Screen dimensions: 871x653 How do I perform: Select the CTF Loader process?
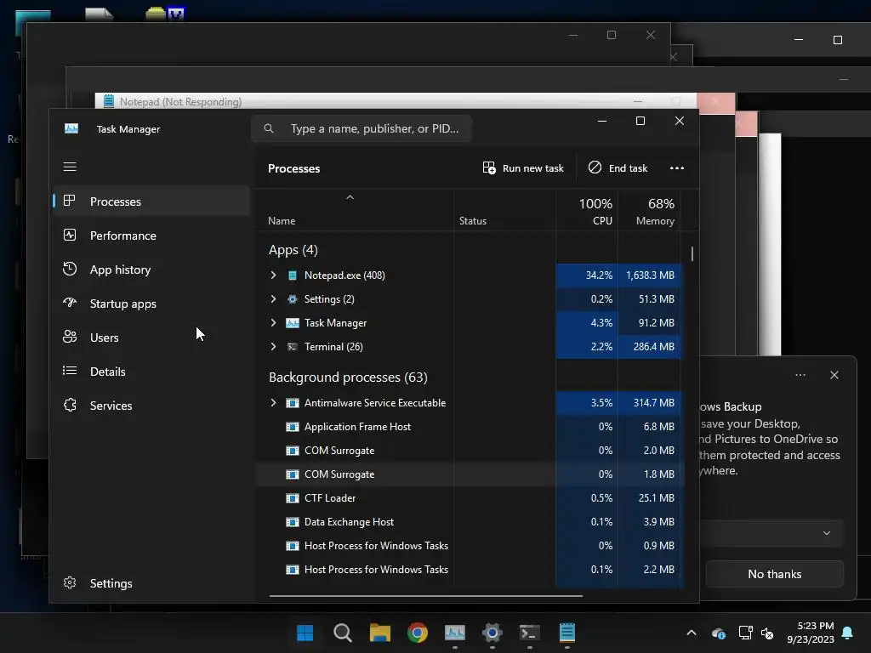coord(470,498)
